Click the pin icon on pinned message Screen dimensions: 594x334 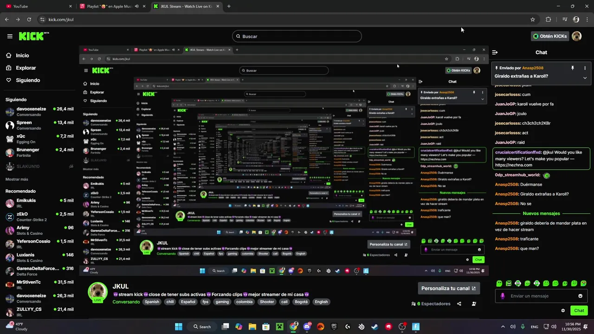(573, 68)
